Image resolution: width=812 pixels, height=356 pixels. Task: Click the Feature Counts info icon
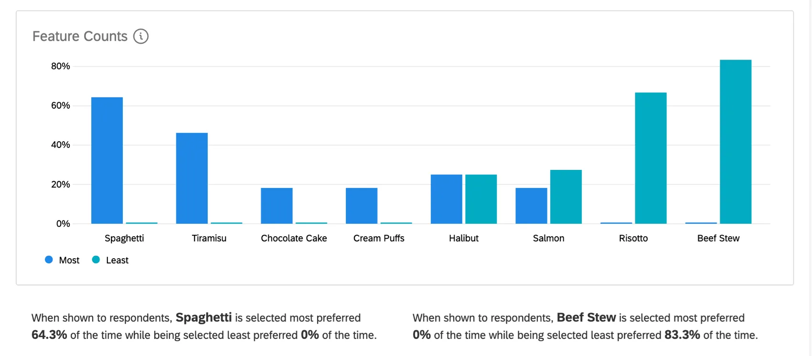(141, 36)
